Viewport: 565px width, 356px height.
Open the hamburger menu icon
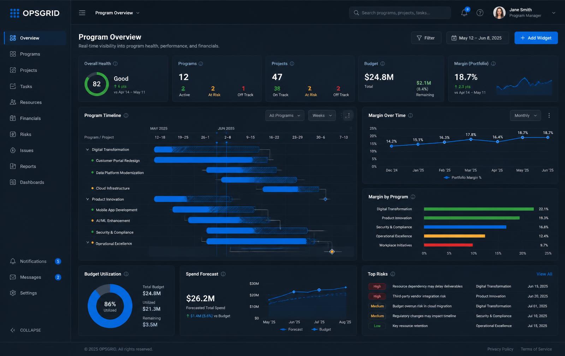(x=82, y=13)
